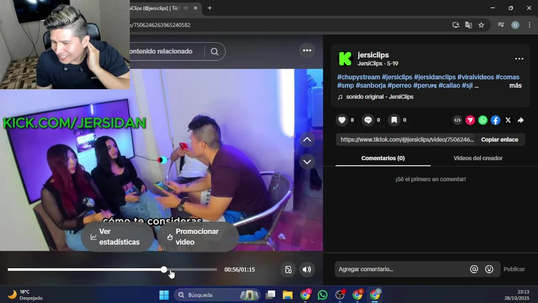The width and height of the screenshot is (538, 303).
Task: Close the JersiClips TikTok tab
Action: click(195, 8)
